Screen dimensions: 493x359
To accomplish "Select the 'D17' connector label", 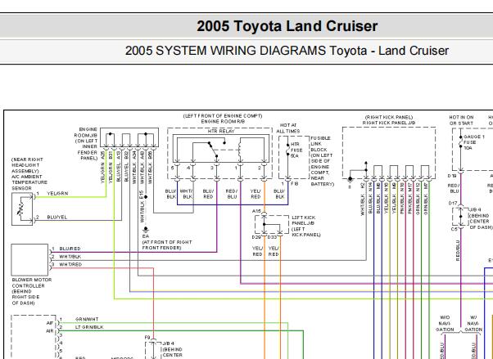I will [453, 204].
